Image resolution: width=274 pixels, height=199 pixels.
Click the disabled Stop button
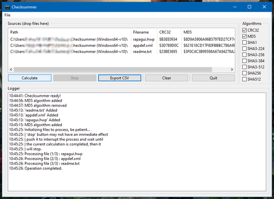(75, 78)
